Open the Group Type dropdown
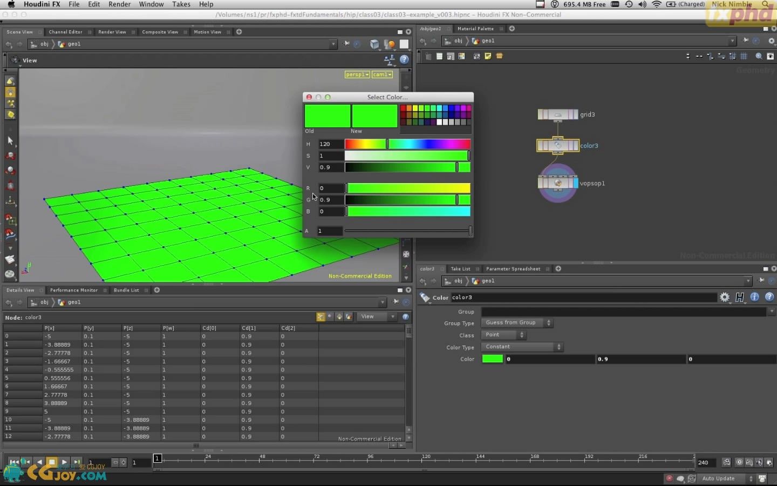Image resolution: width=777 pixels, height=486 pixels. point(517,323)
